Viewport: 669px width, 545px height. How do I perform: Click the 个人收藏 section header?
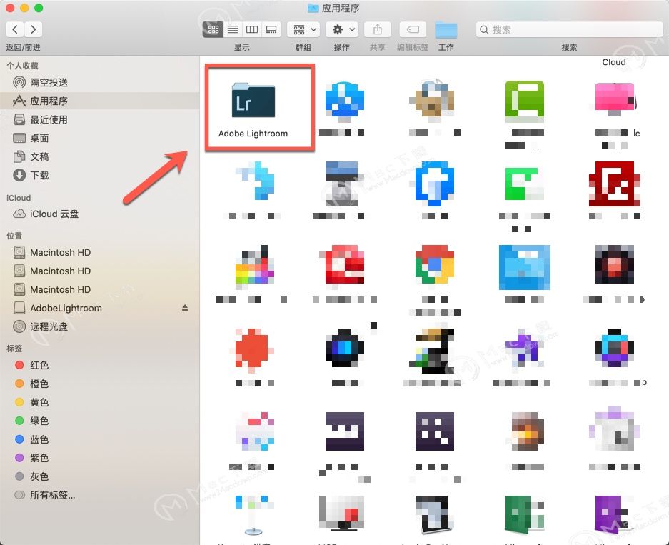tap(22, 66)
